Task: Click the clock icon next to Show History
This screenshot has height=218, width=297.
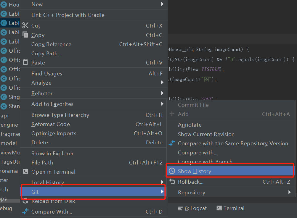Action: (x=172, y=171)
